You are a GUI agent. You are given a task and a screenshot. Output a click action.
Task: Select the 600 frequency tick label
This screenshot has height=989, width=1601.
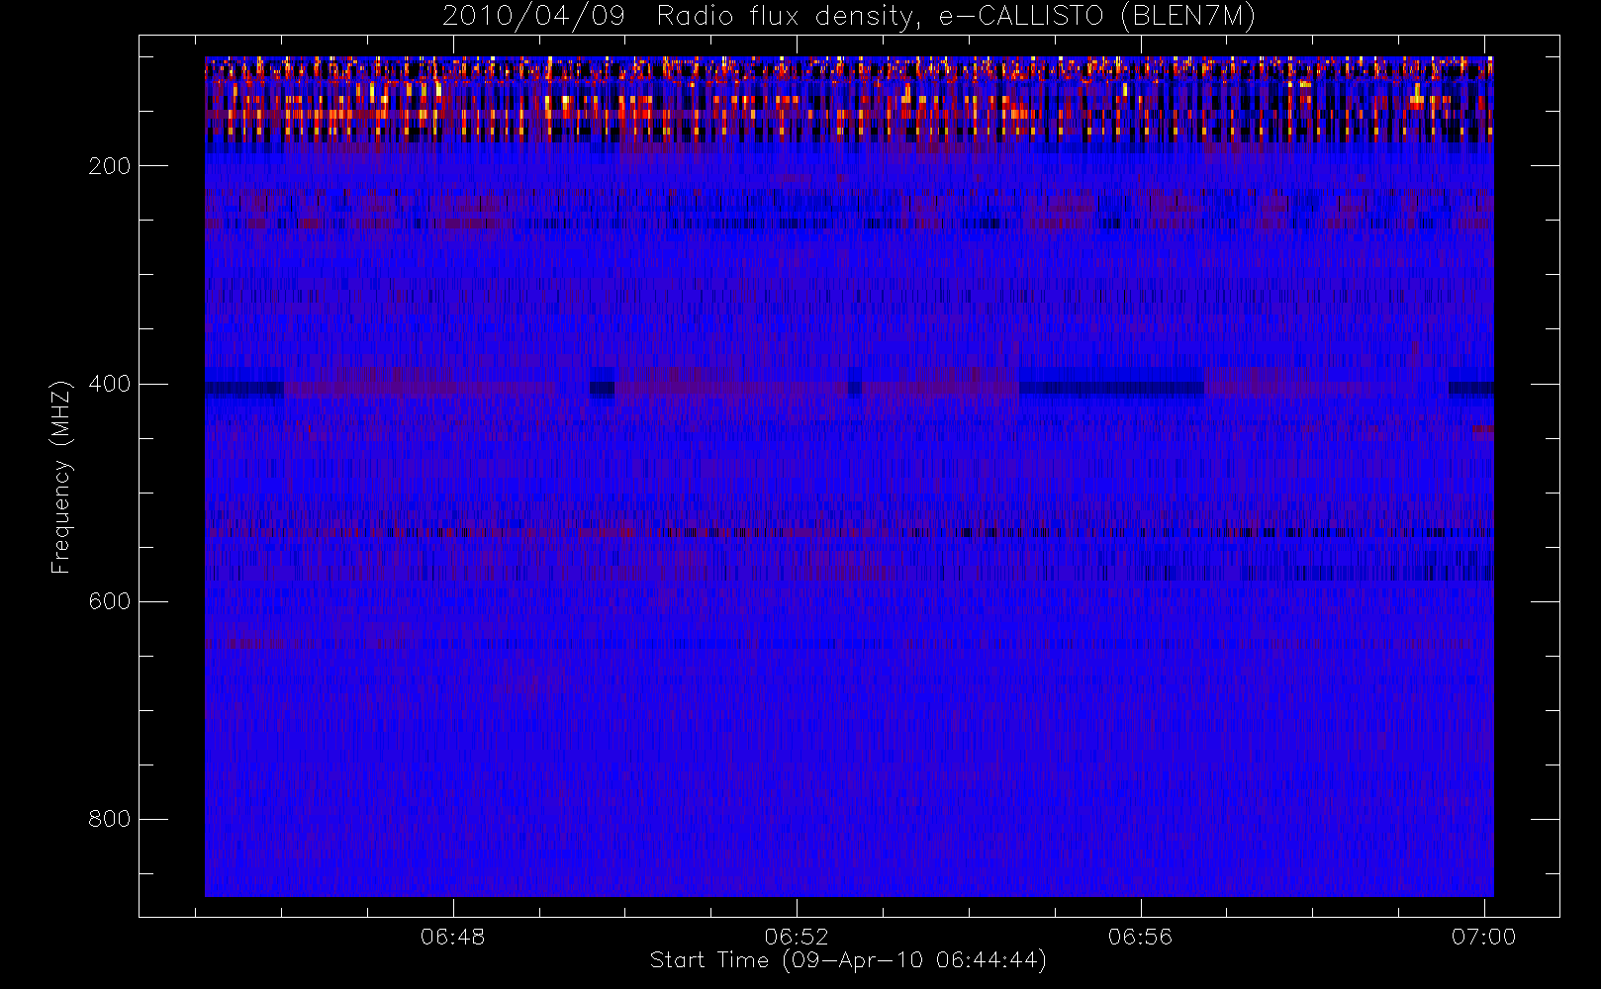(x=109, y=601)
